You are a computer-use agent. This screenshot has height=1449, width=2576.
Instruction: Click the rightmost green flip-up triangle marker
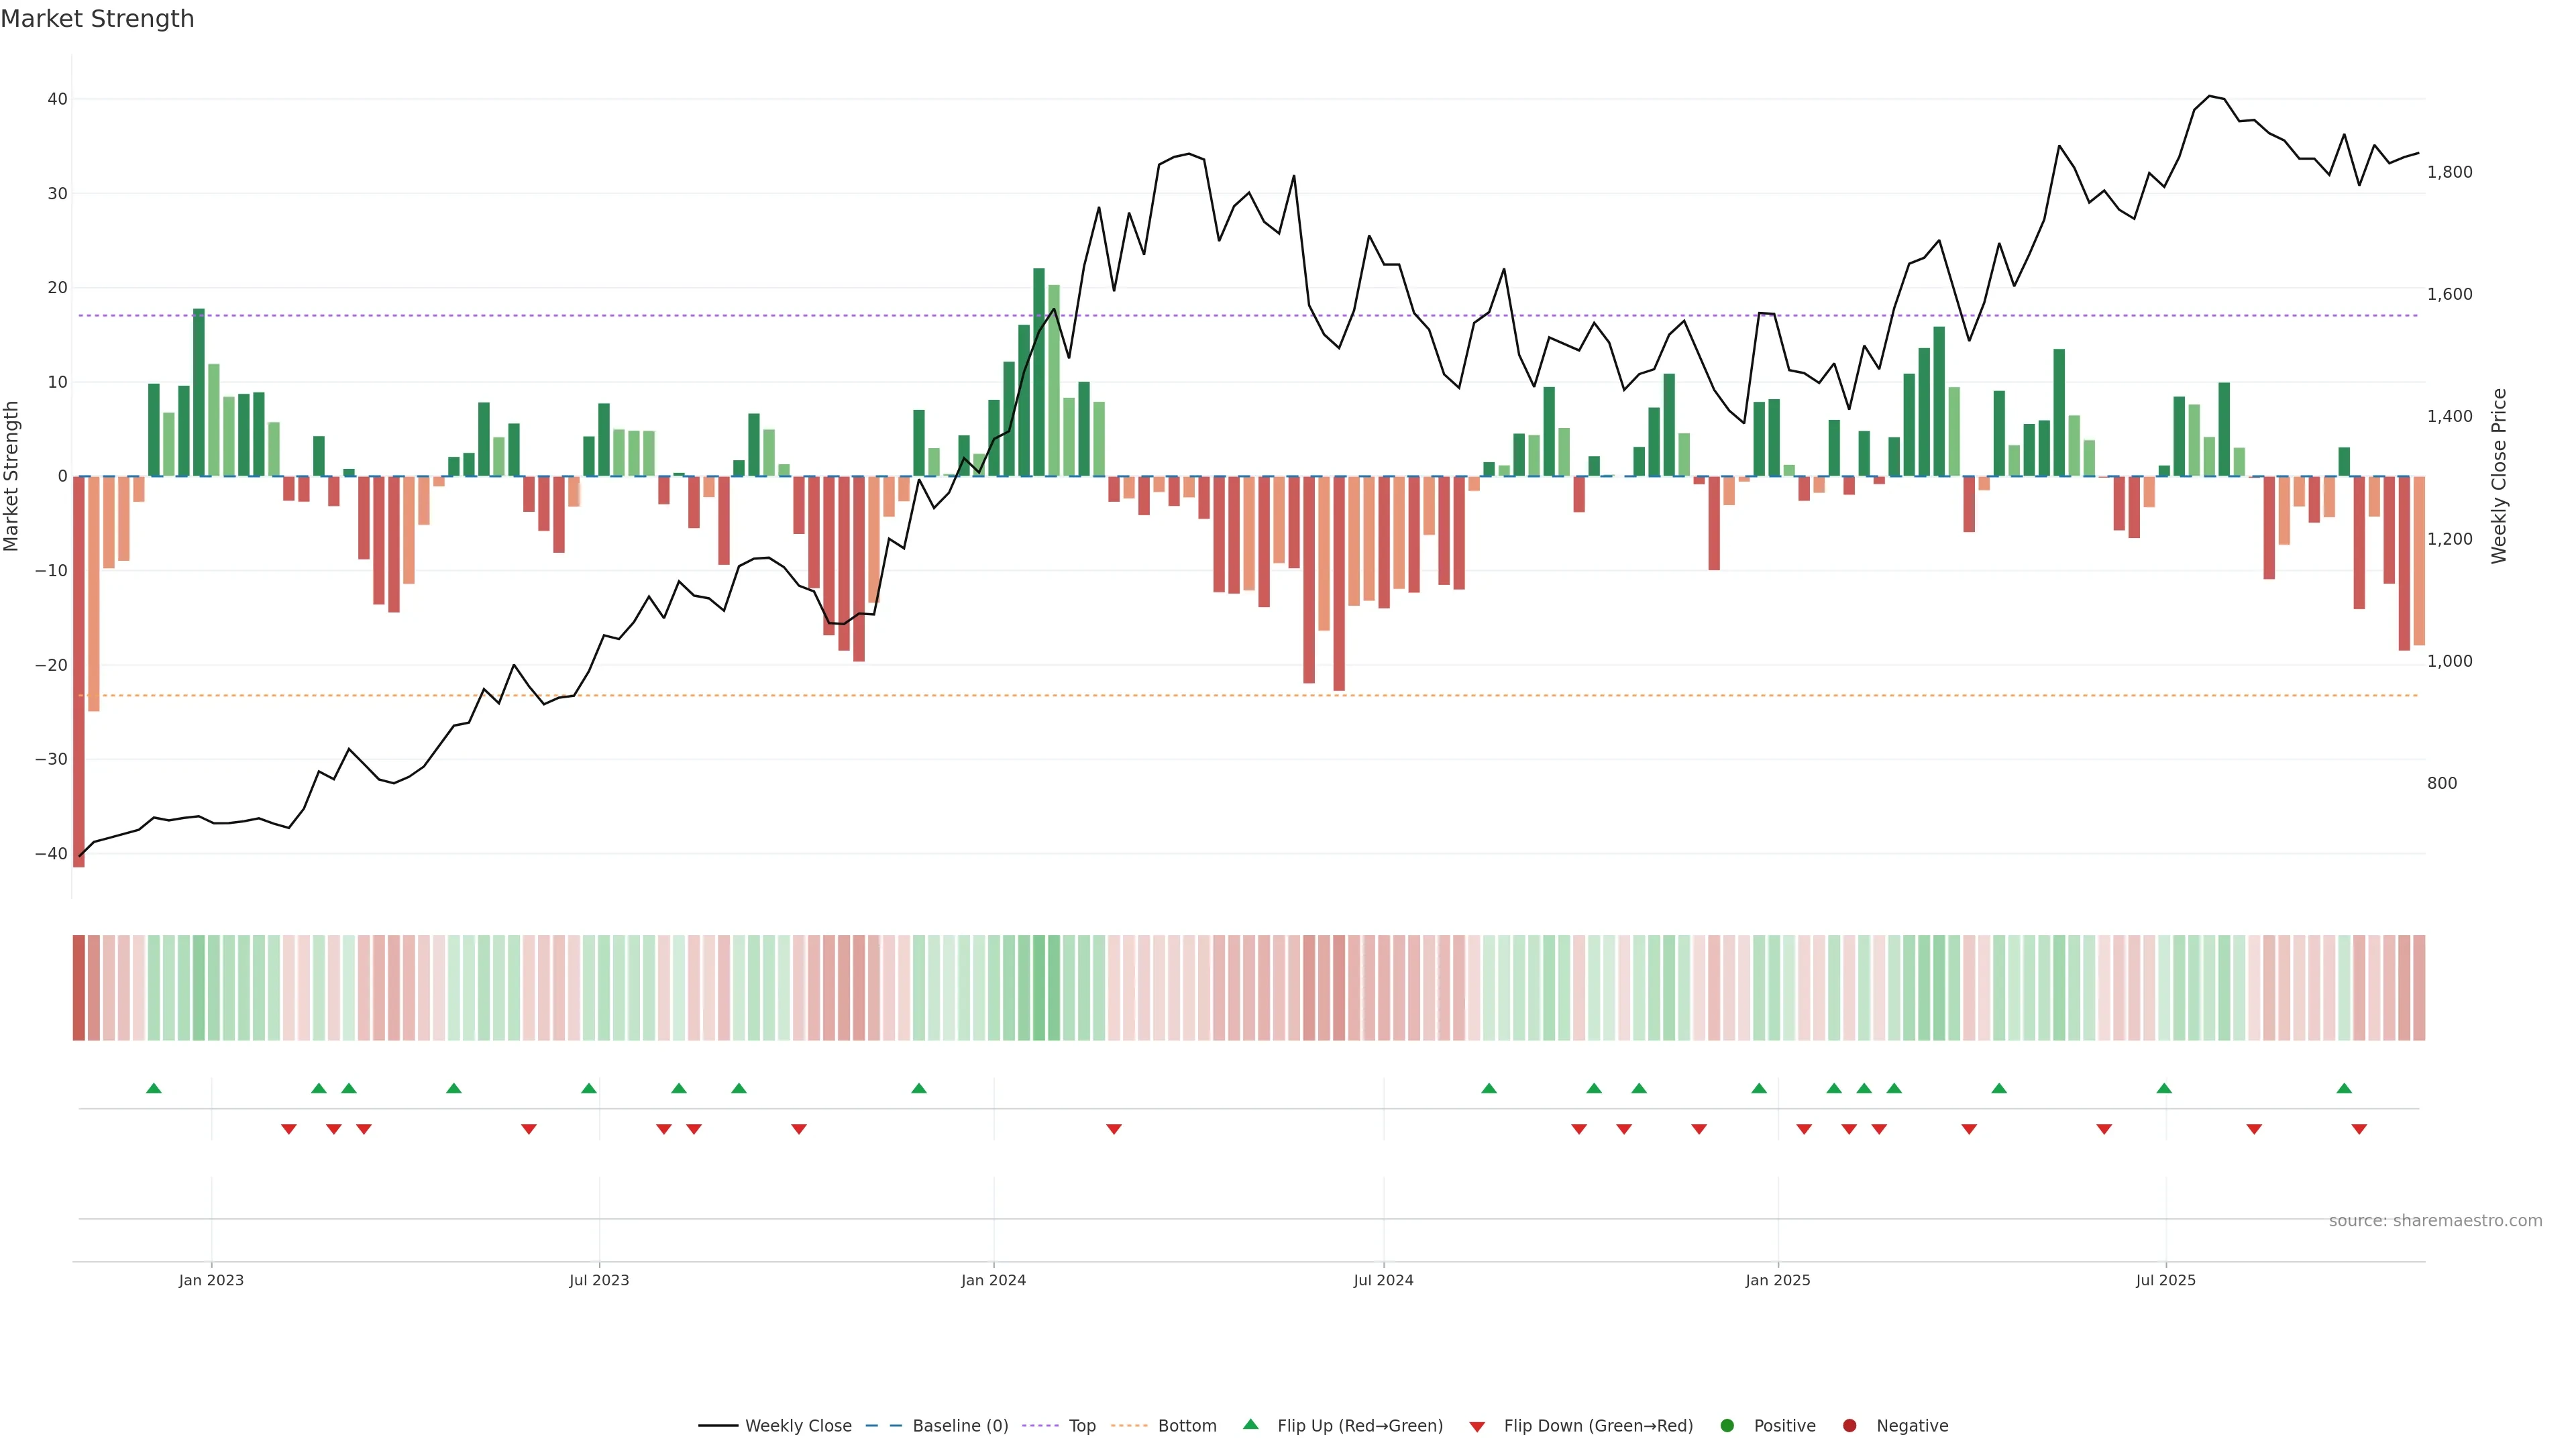pyautogui.click(x=2344, y=1088)
